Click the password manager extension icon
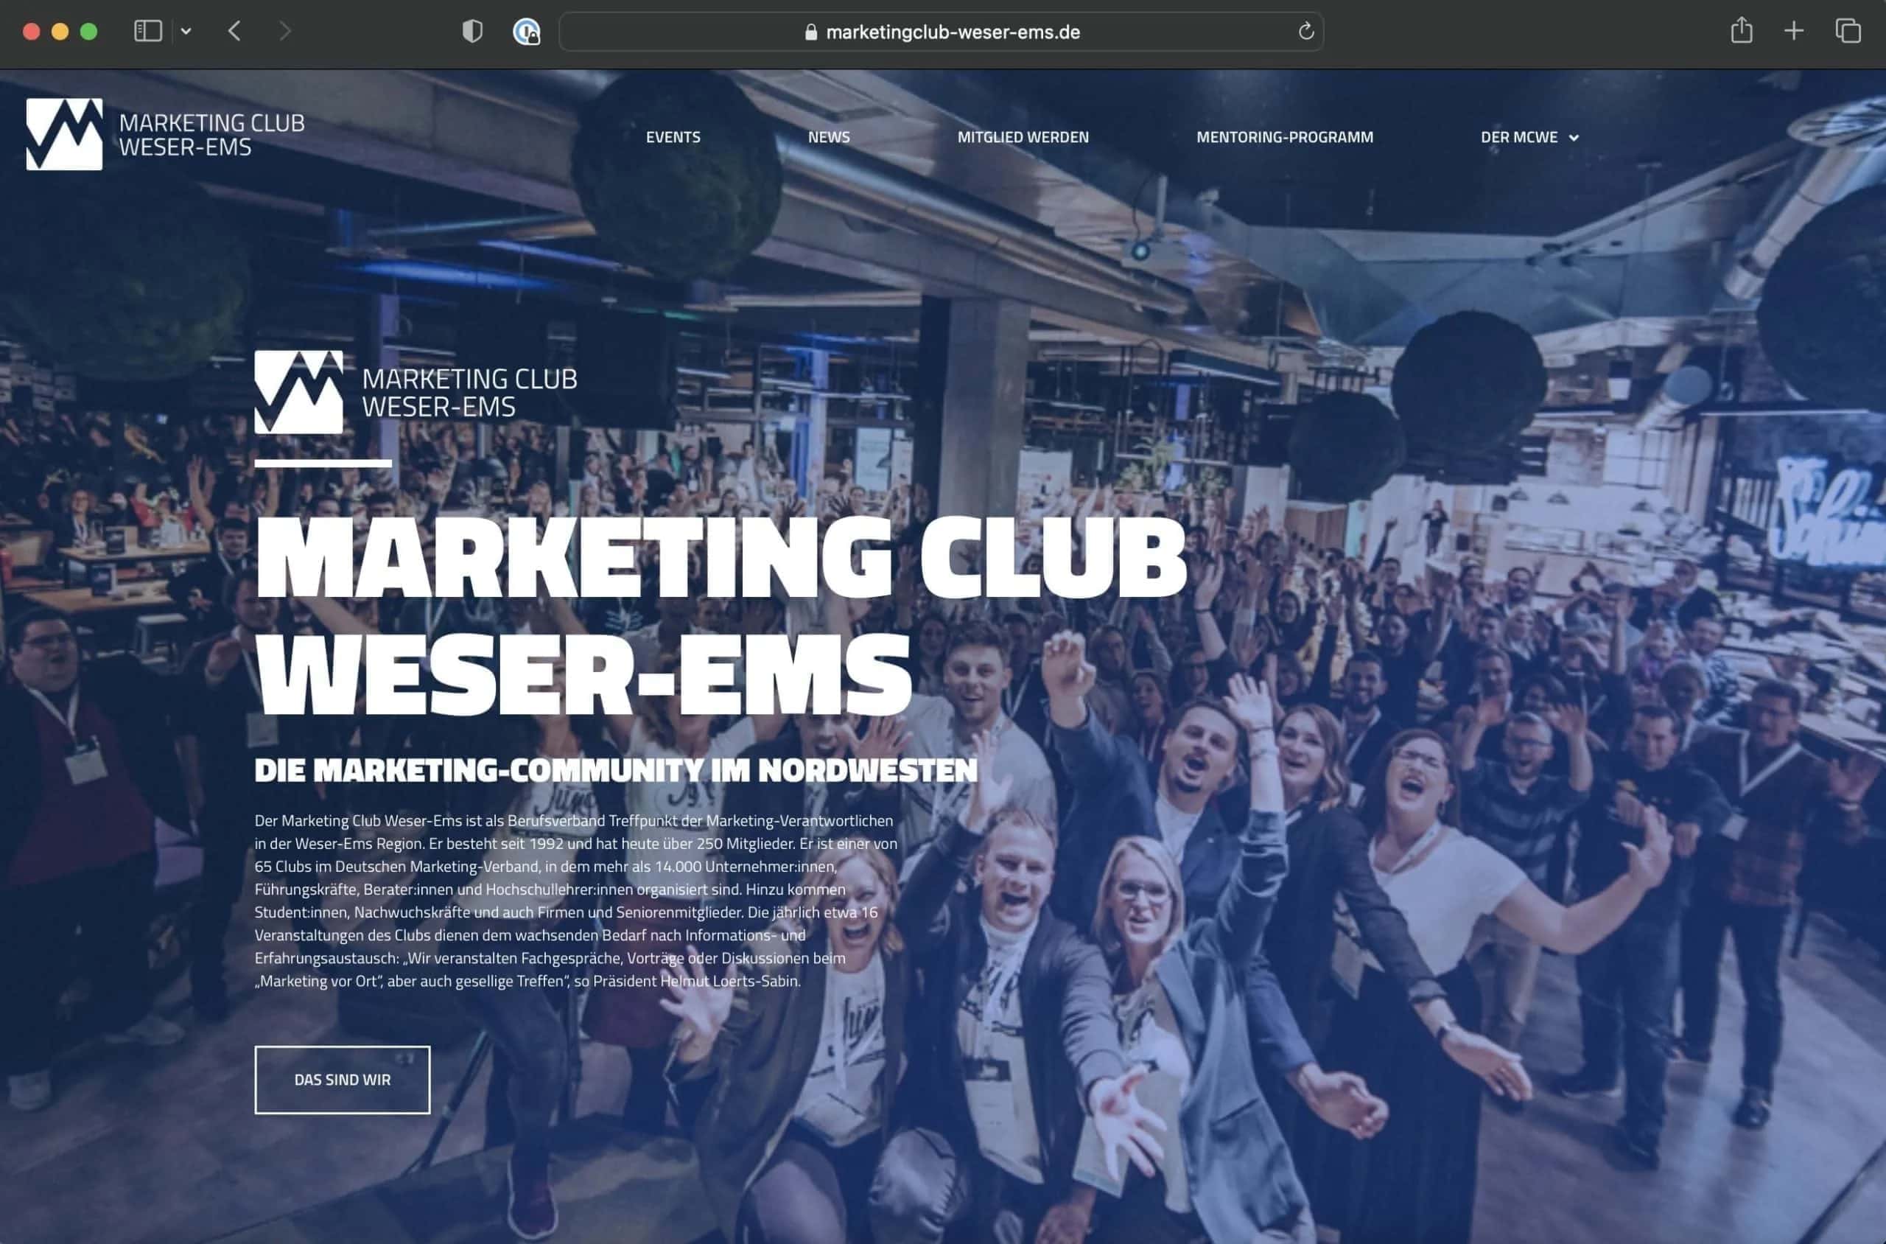 tap(527, 32)
